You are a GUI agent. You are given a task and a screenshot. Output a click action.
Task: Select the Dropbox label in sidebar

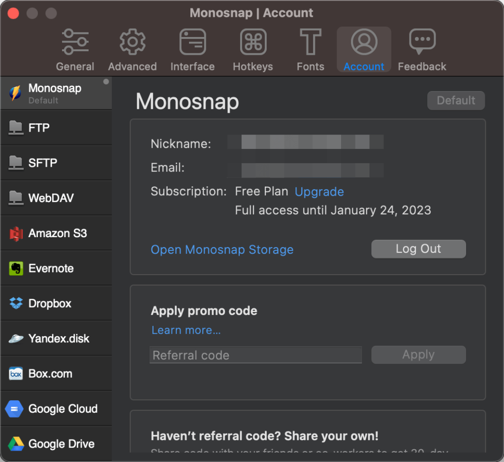coord(50,303)
